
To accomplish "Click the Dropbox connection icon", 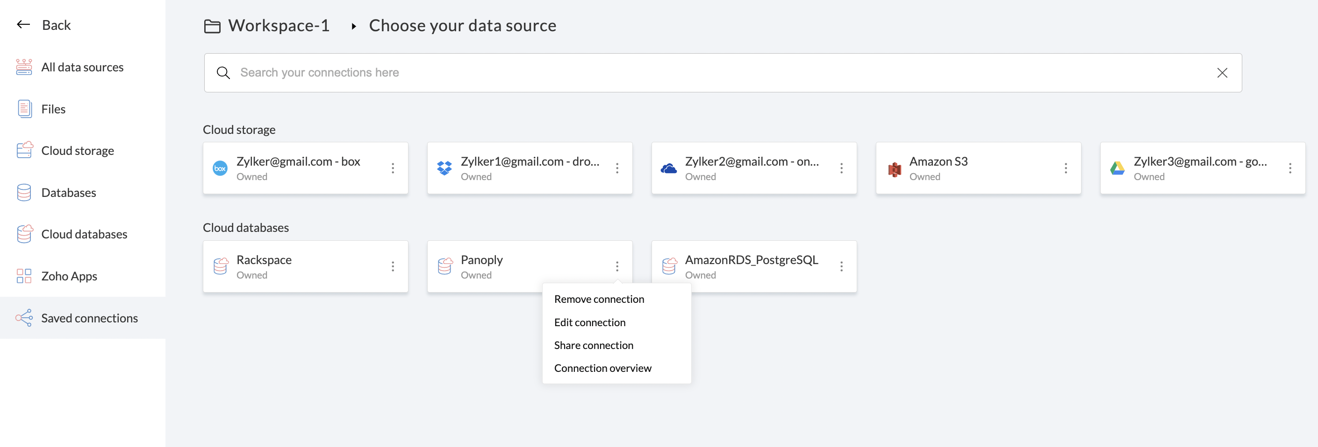I will click(444, 168).
